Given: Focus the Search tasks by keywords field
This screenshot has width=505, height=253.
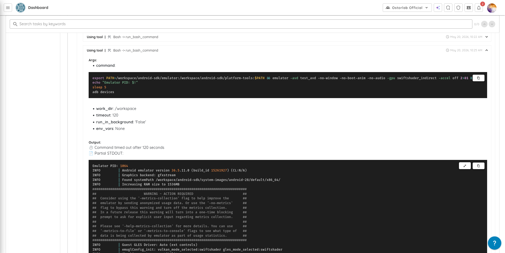Looking at the screenshot, I should point(241,24).
